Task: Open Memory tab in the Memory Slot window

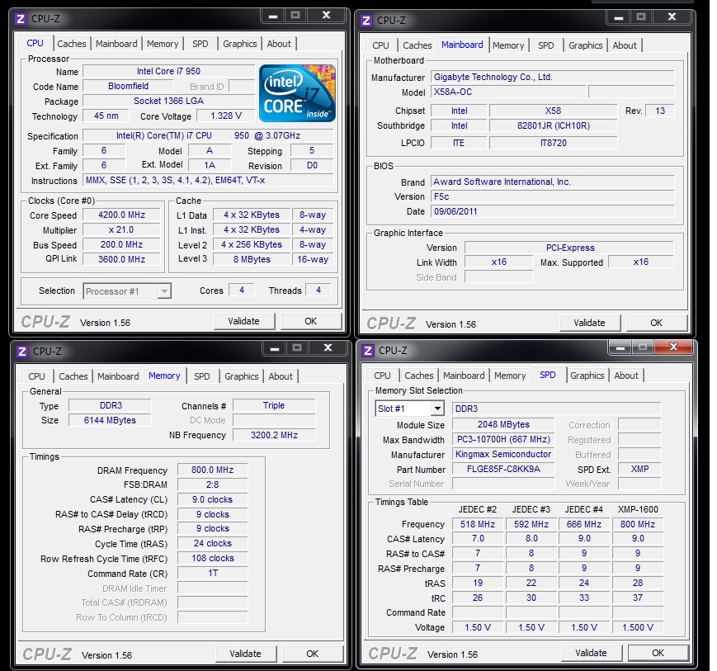Action: point(510,376)
